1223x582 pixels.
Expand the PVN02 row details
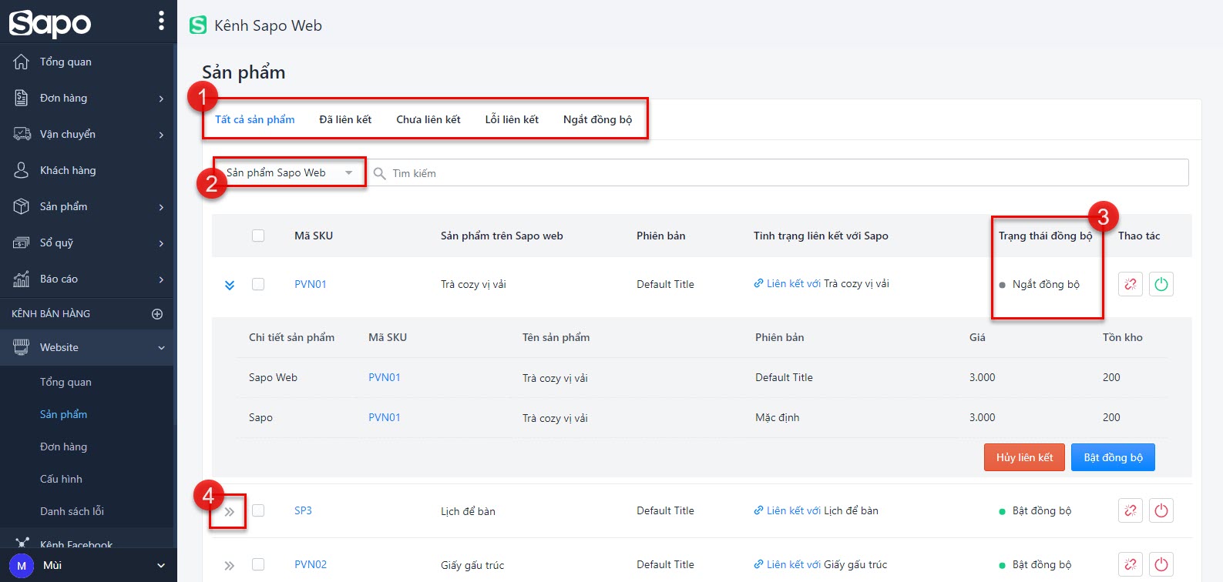pyautogui.click(x=230, y=565)
